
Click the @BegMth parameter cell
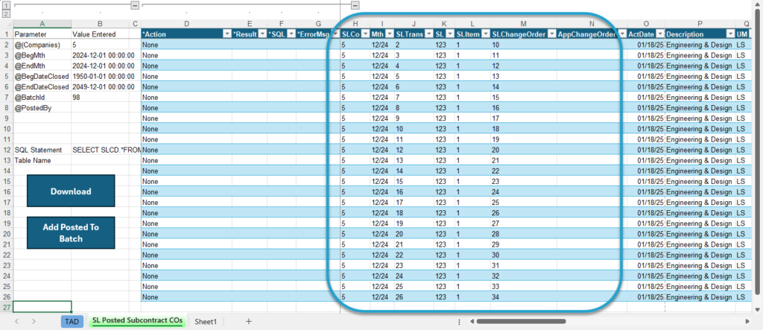(42, 55)
